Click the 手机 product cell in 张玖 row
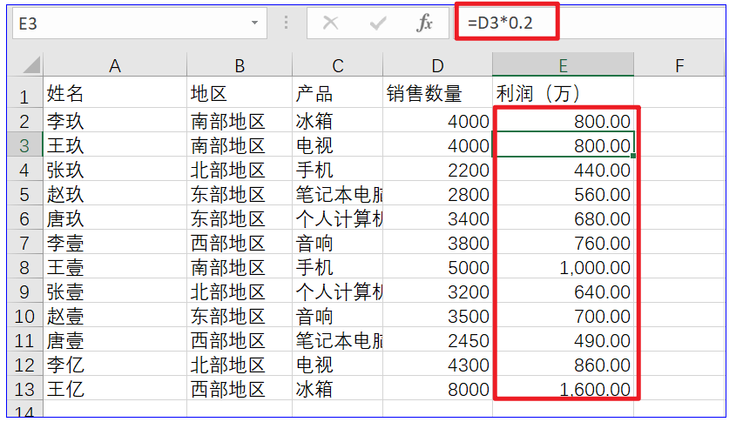The width and height of the screenshot is (736, 422). 337,170
